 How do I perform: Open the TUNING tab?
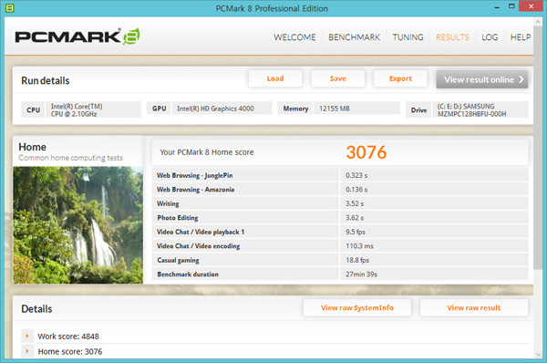pos(408,37)
